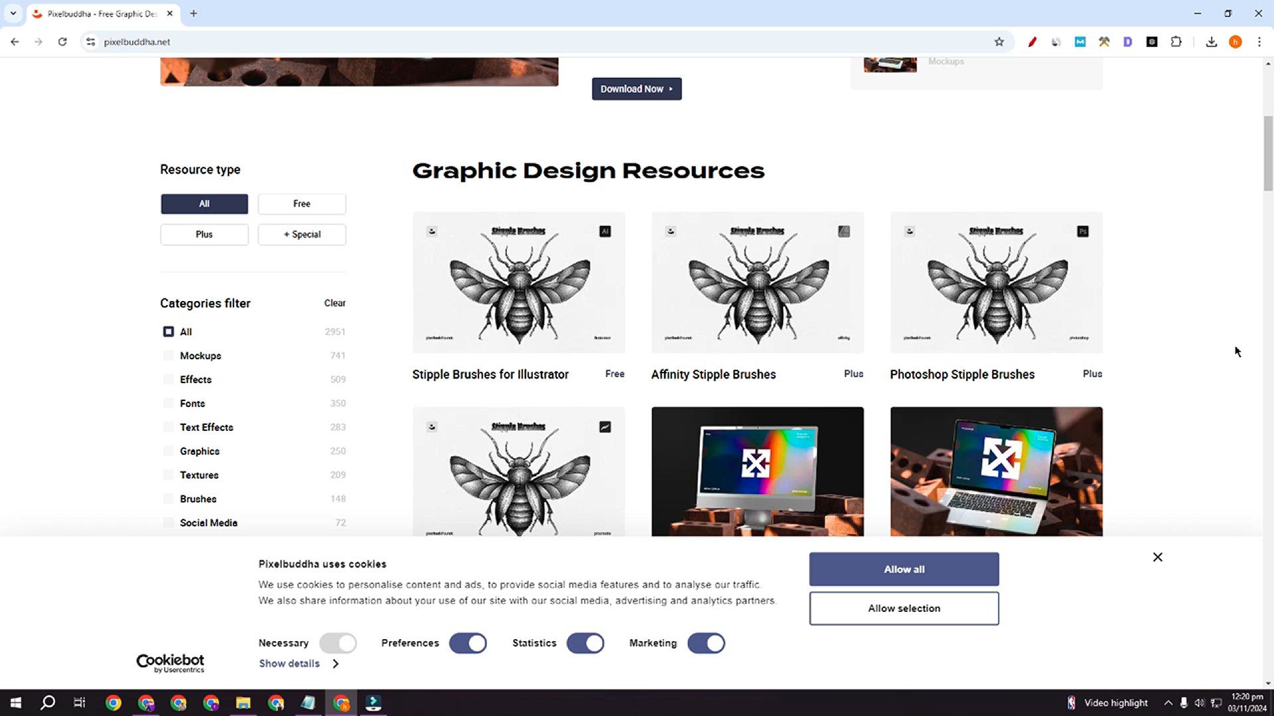Open Chrome's three-dot menu
Screen dimensions: 1274x716
pyautogui.click(x=1259, y=42)
